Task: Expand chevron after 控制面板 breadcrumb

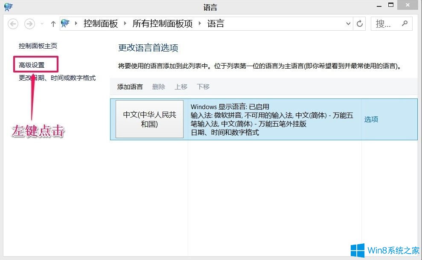Action: coord(125,23)
